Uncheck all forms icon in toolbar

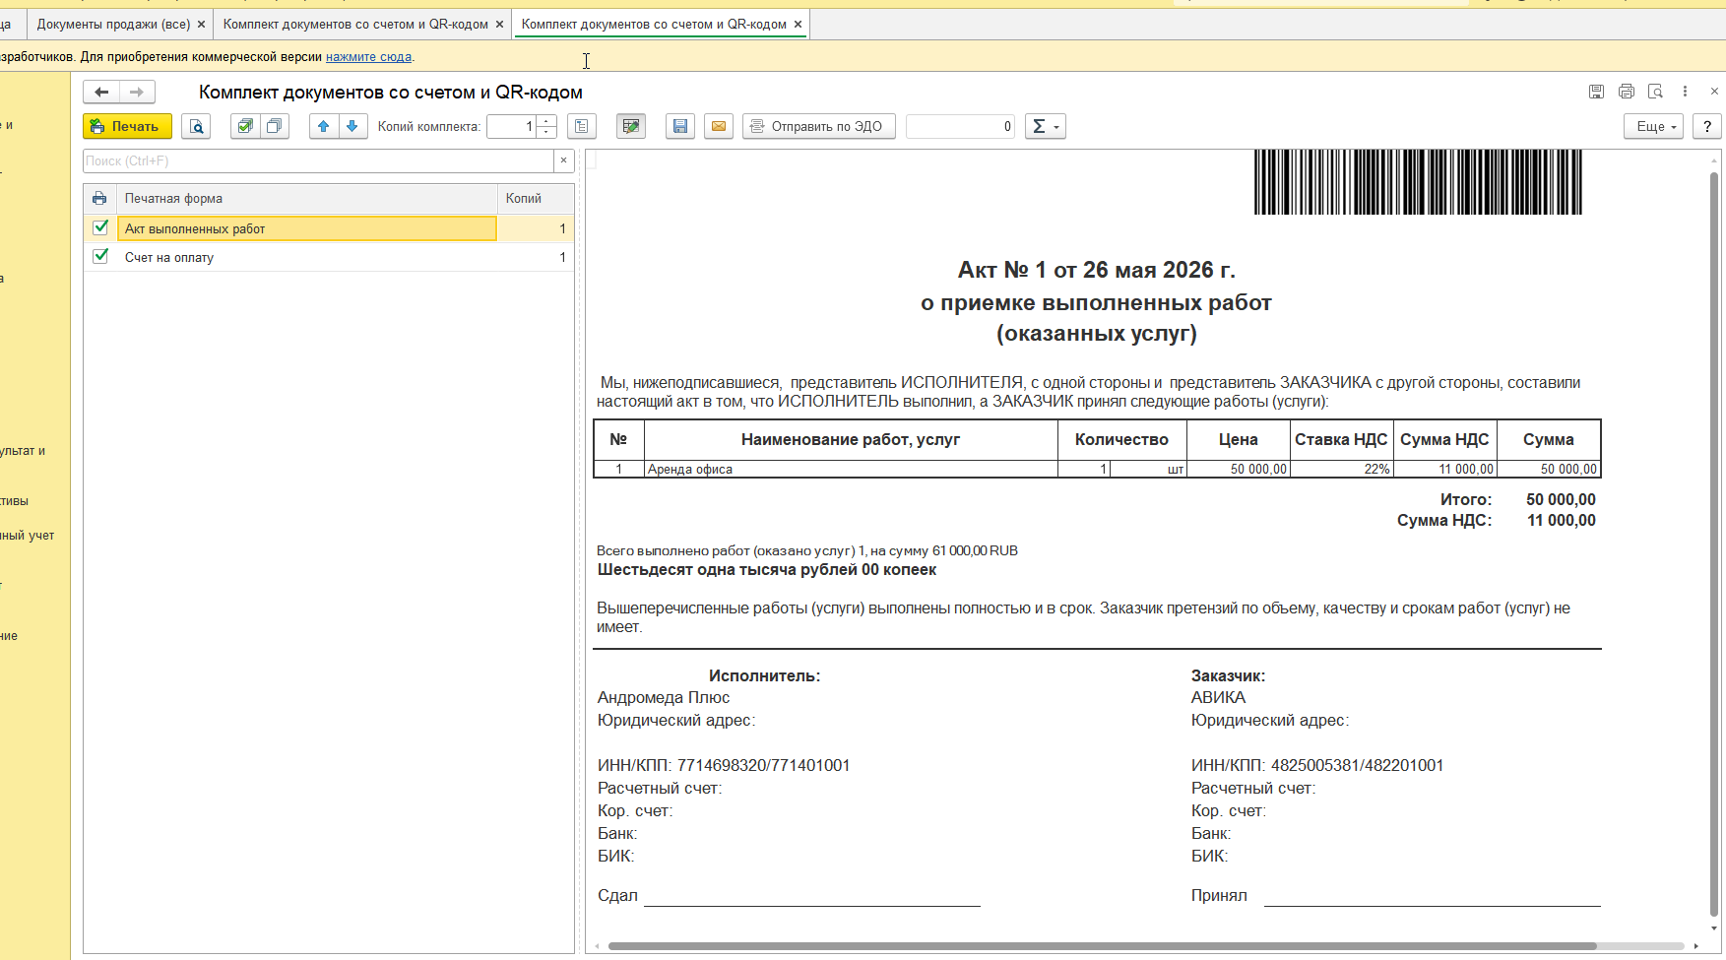[x=275, y=126]
